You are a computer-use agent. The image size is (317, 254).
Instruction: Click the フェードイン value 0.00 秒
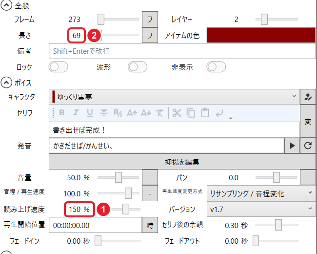tap(79, 241)
